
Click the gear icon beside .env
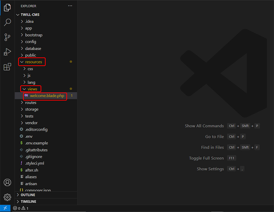[x=21, y=136]
